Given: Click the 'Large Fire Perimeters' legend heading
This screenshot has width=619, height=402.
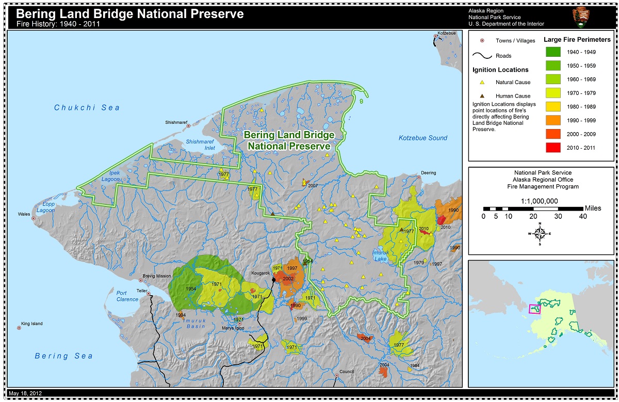Looking at the screenshot, I should [577, 39].
